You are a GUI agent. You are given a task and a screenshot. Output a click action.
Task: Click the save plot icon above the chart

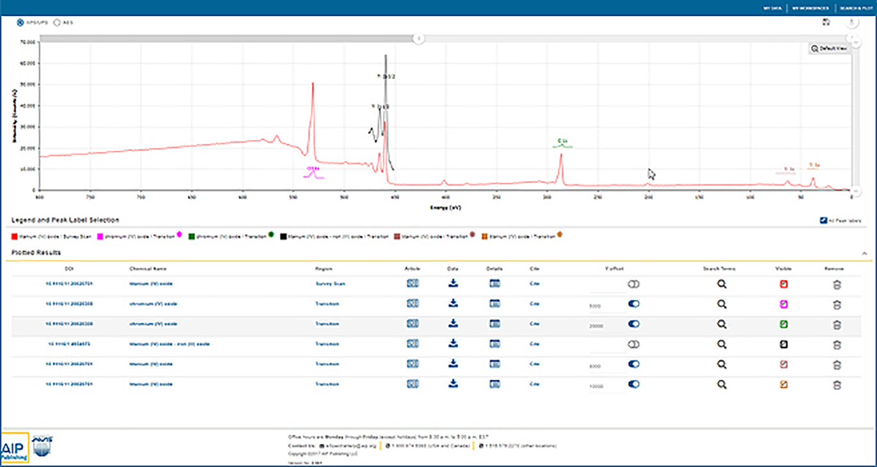coord(826,22)
